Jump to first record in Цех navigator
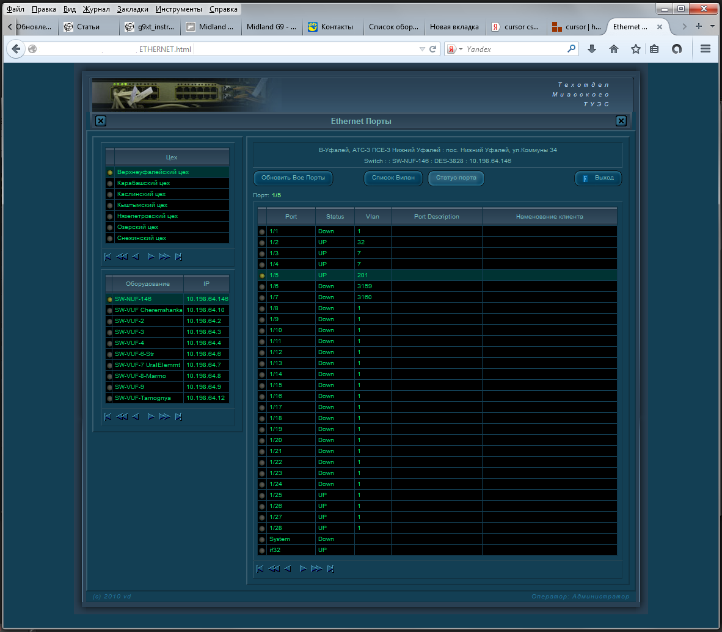This screenshot has height=632, width=722. pyautogui.click(x=108, y=256)
